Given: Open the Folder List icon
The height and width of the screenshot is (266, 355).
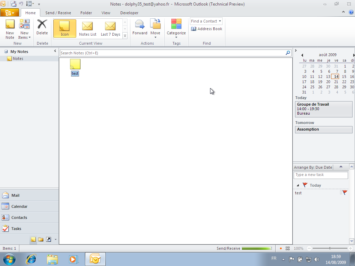Looking at the screenshot, I should pyautogui.click(x=41, y=239).
